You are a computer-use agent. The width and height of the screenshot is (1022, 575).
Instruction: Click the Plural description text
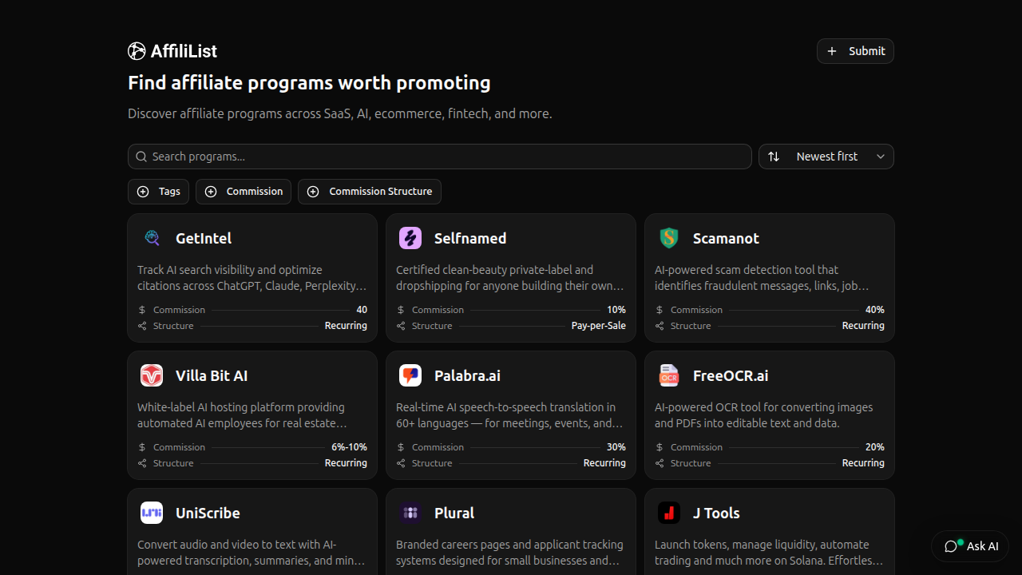tap(510, 553)
